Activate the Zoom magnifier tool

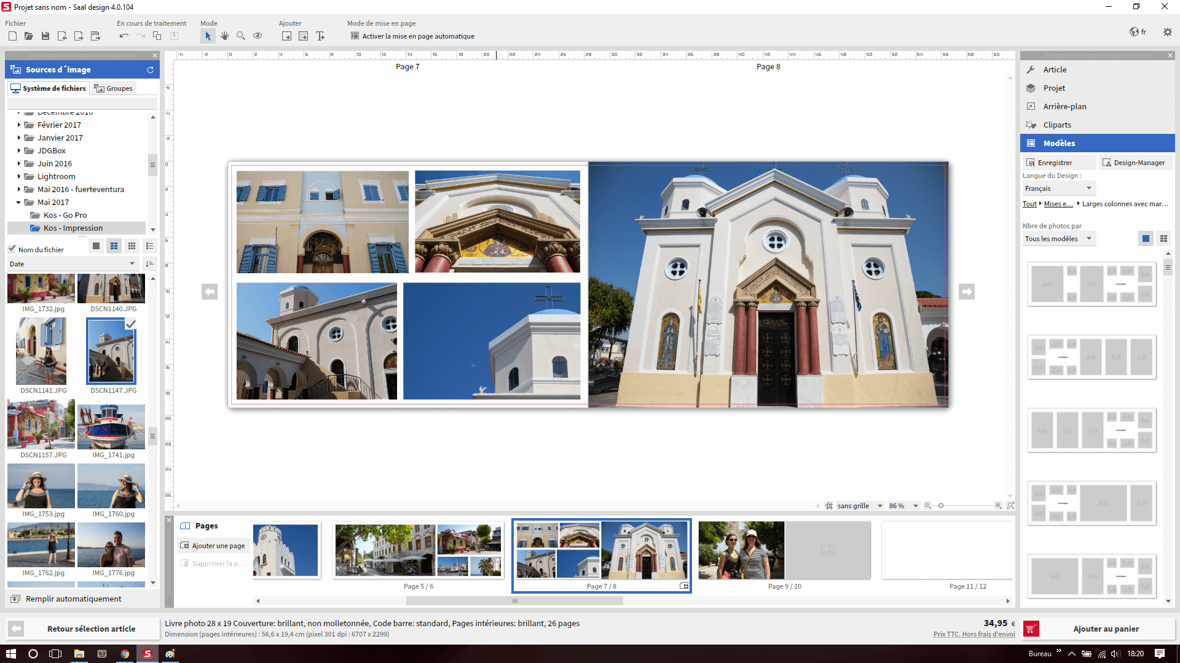(x=241, y=36)
